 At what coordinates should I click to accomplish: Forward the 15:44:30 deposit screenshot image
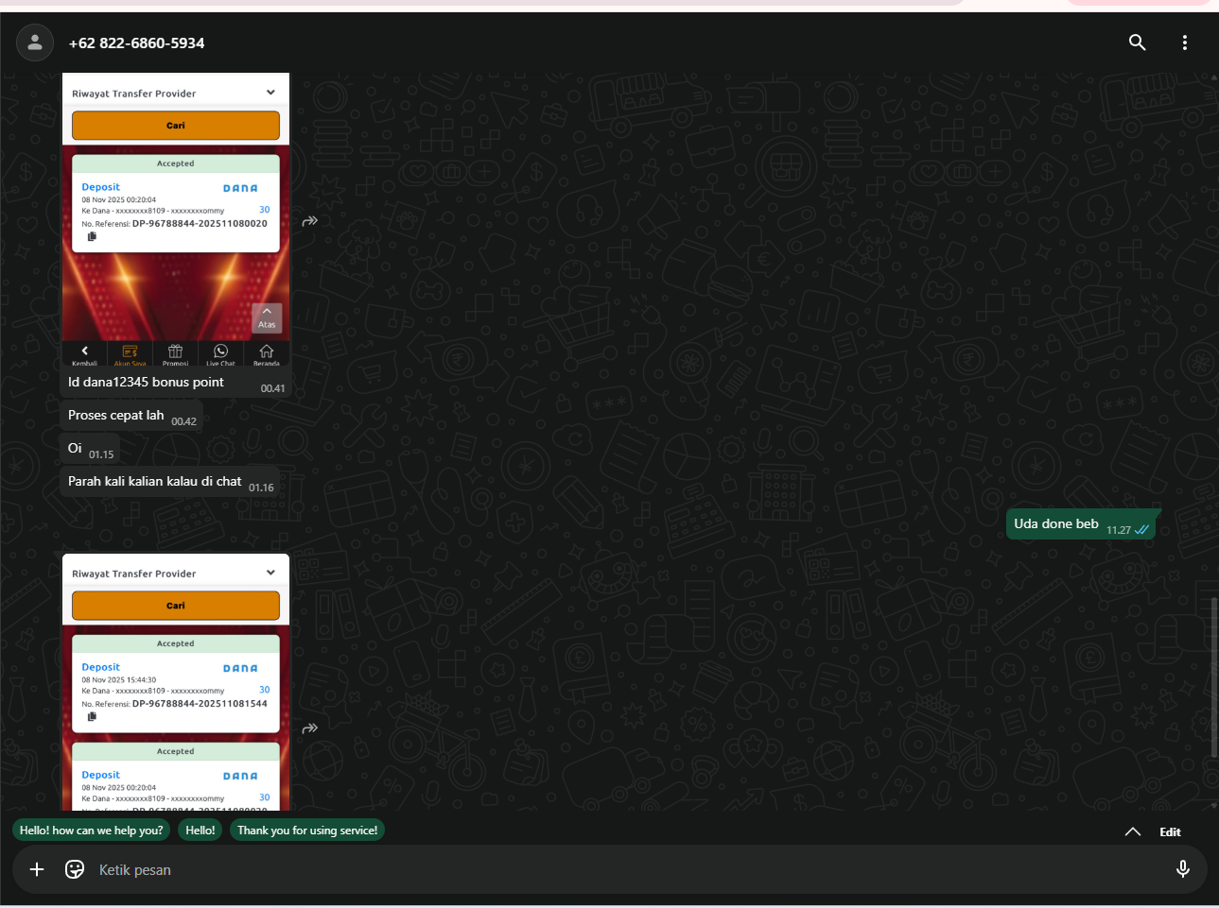point(309,728)
